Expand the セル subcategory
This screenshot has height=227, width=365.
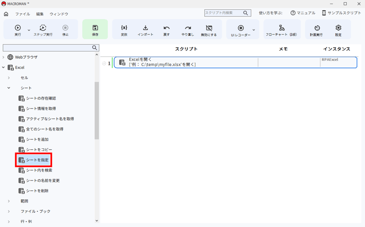pyautogui.click(x=9, y=78)
